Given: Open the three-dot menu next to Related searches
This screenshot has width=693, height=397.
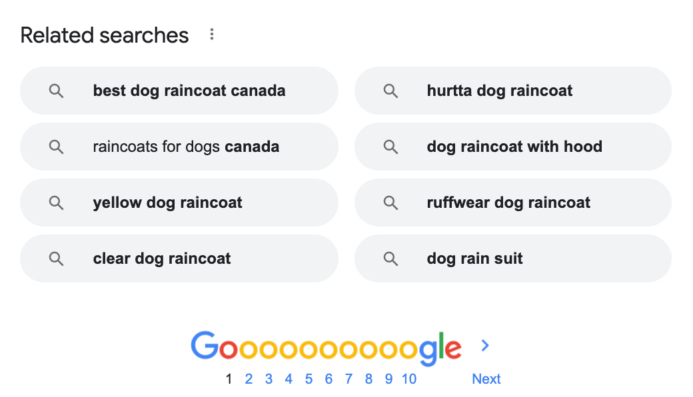Looking at the screenshot, I should (x=211, y=33).
